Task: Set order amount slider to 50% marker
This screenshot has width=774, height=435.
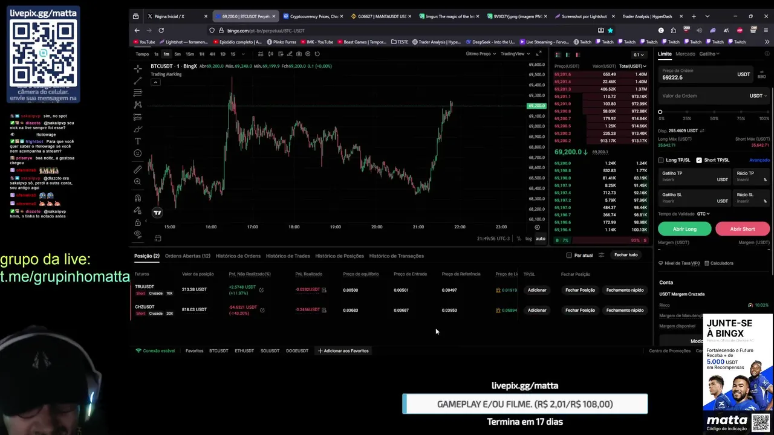Action: 714,112
